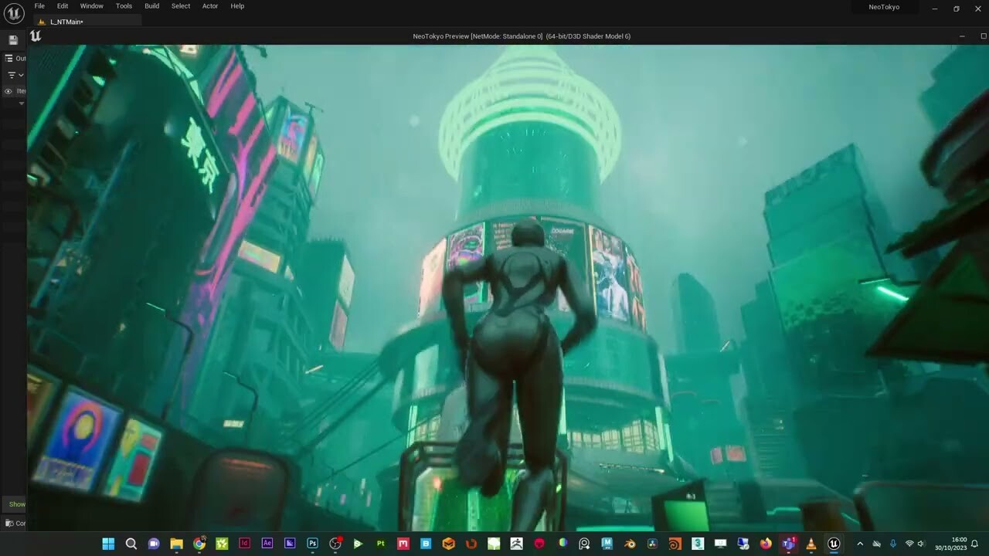Open the purple Chat app in the taskbar
The width and height of the screenshot is (989, 556).
(x=153, y=544)
